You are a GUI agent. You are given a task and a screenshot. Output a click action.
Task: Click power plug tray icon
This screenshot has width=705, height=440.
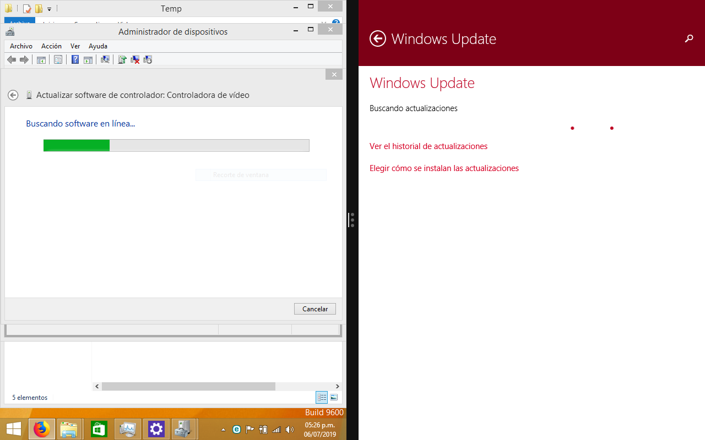tap(263, 430)
